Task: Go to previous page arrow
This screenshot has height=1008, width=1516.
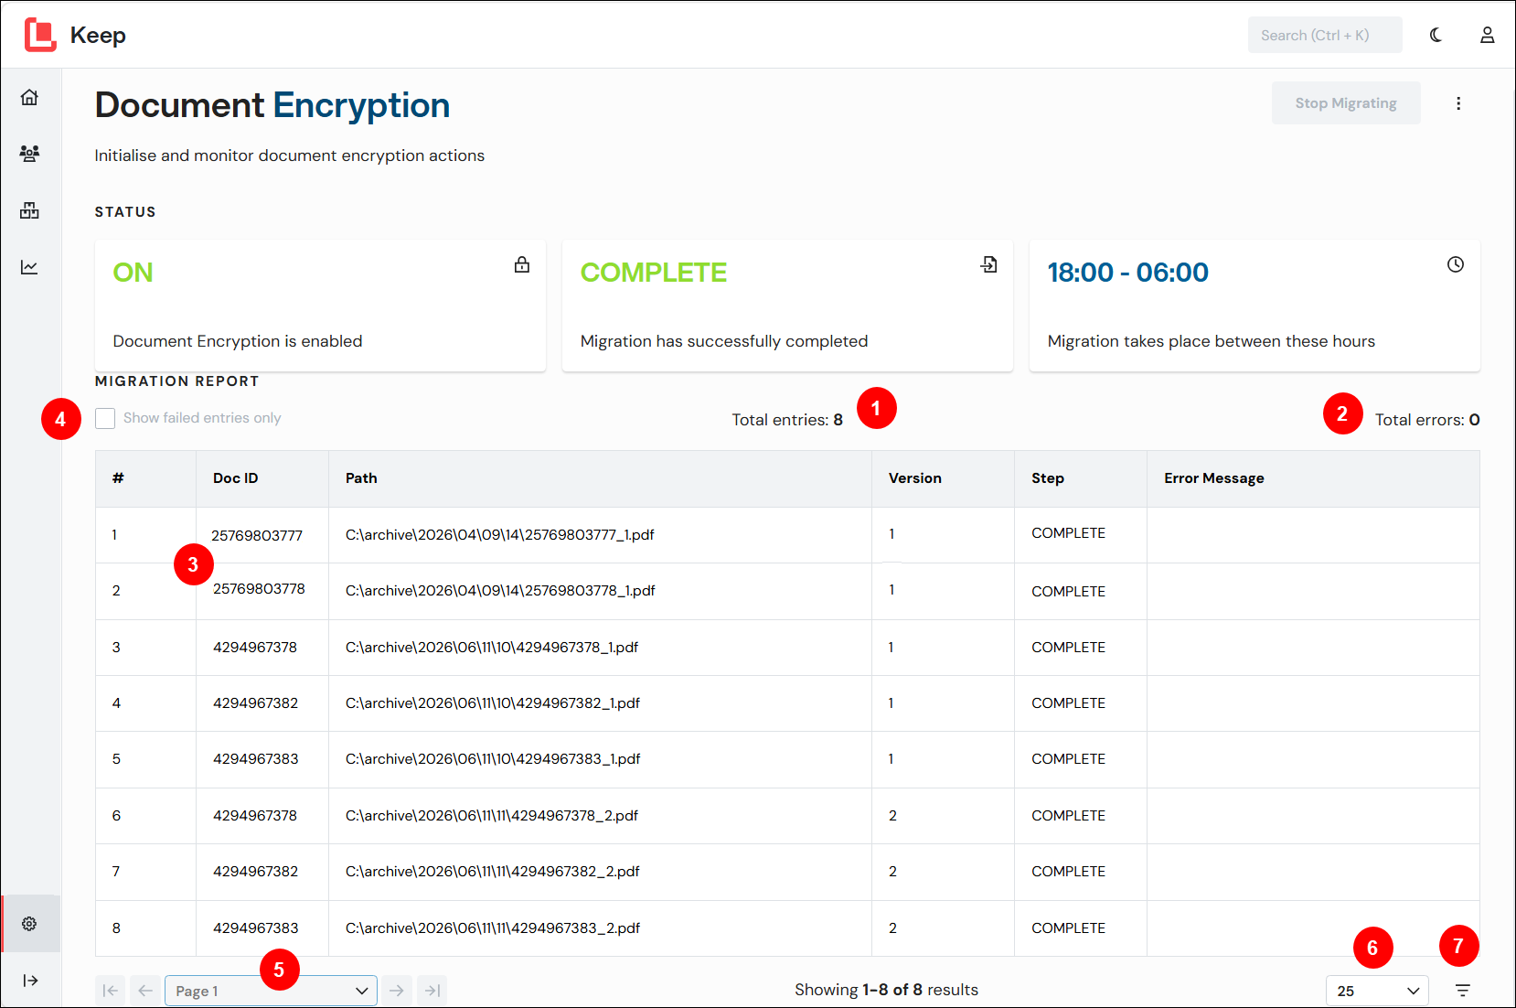Action: pos(145,991)
